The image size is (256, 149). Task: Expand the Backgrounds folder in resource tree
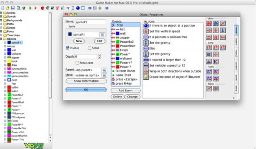(1, 20)
